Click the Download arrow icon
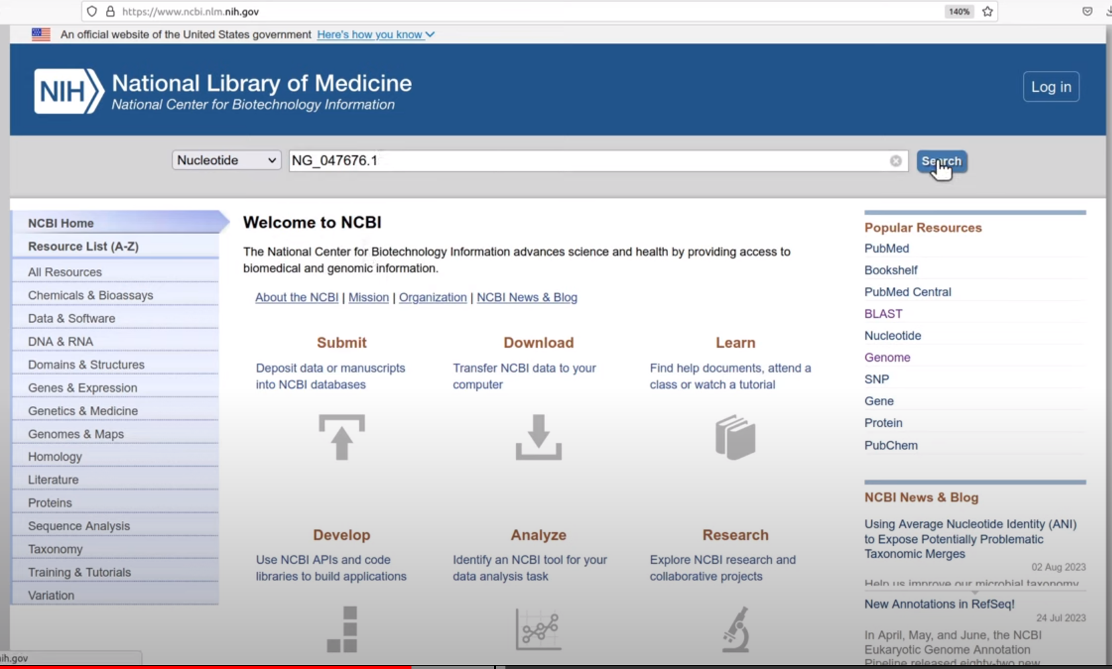Viewport: 1112px width, 669px height. coord(538,437)
